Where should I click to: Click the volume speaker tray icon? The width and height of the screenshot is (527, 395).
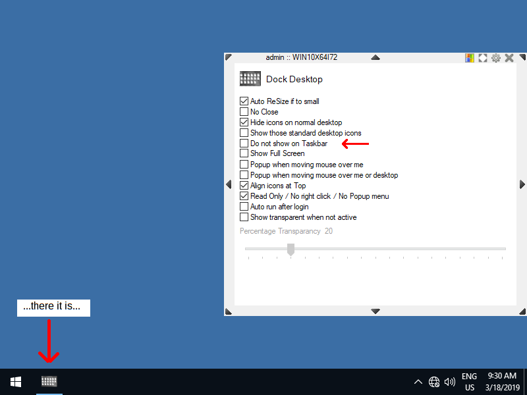click(450, 382)
